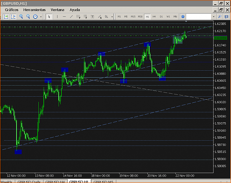Switch to the GBPUSD H4 chart tab

(x=55, y=181)
